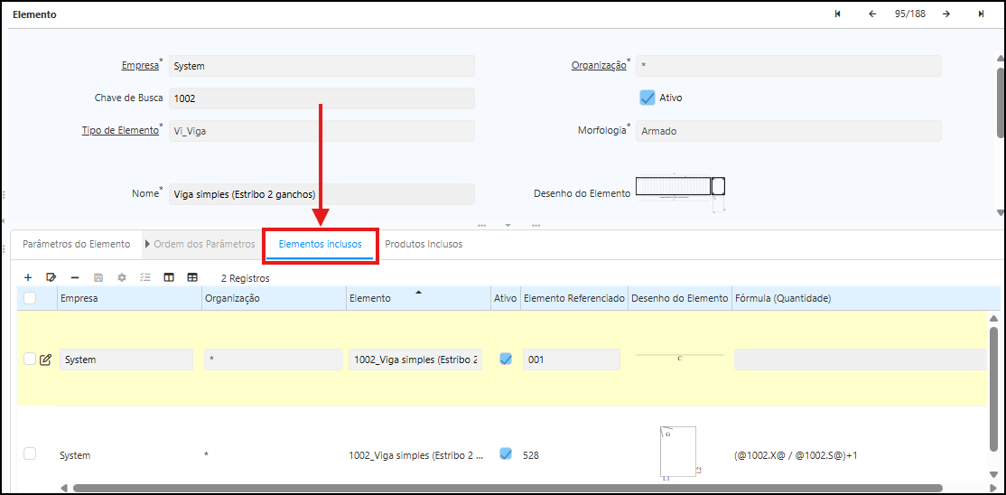The height and width of the screenshot is (495, 1006).
Task: Add a new row with plus icon
Action: pos(28,277)
